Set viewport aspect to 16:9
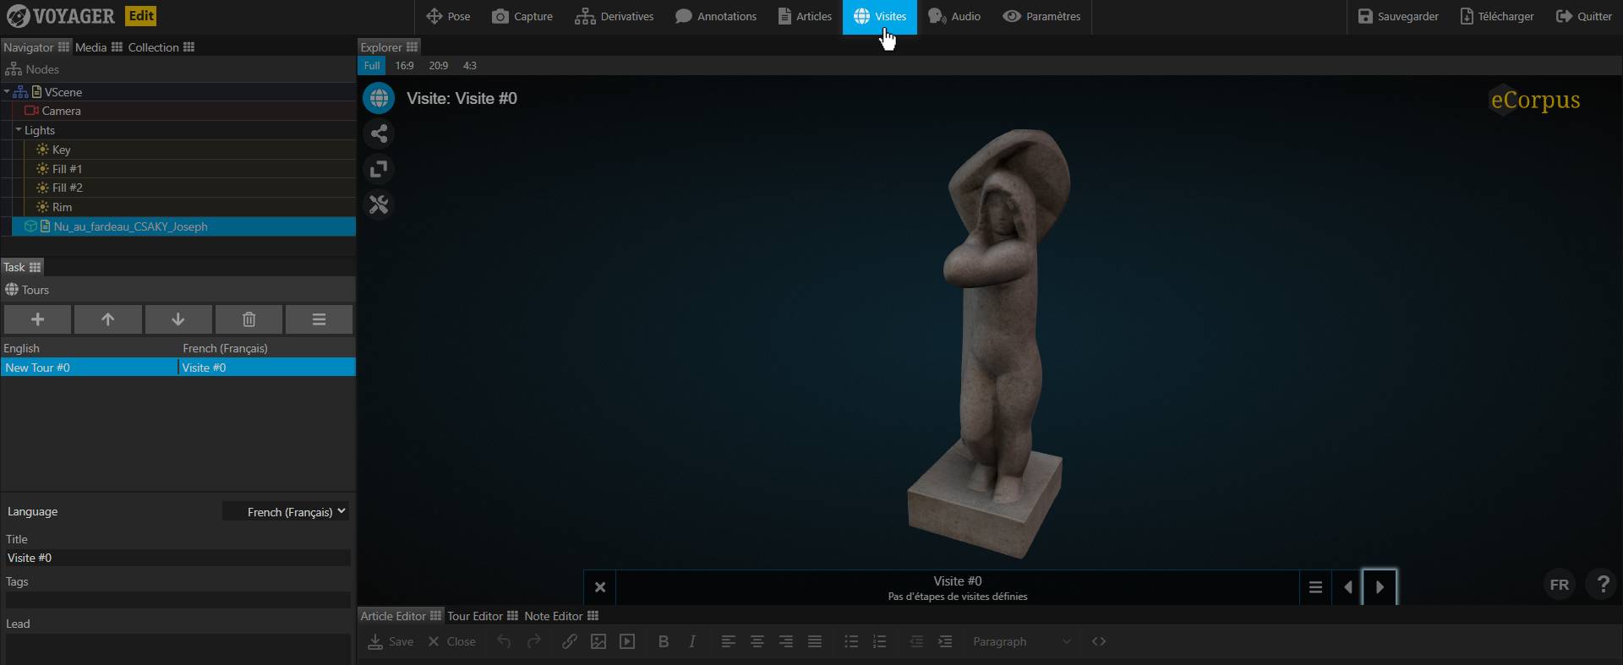The image size is (1623, 665). (x=404, y=66)
